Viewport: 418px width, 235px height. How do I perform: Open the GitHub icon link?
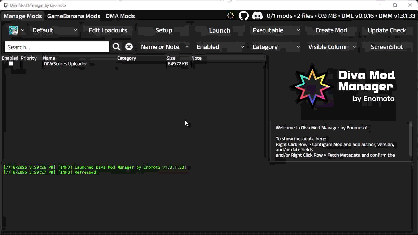(244, 16)
